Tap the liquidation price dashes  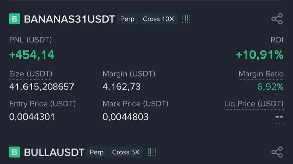pyautogui.click(x=279, y=117)
